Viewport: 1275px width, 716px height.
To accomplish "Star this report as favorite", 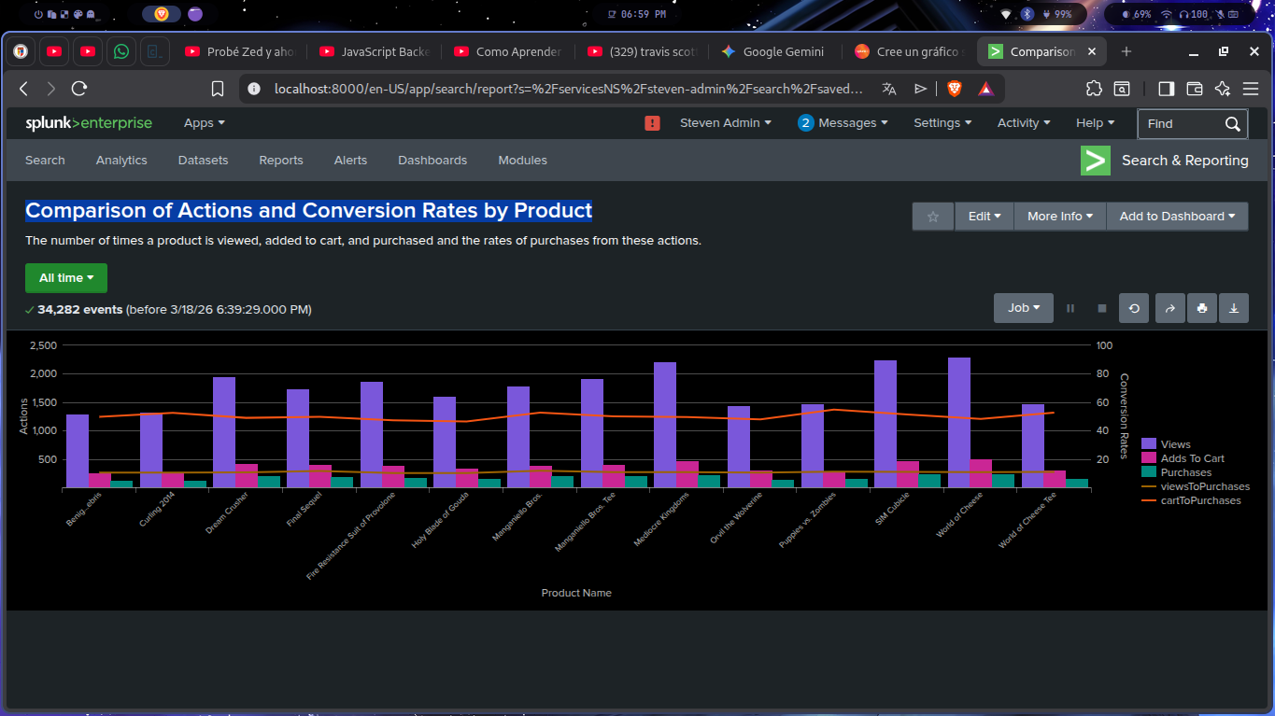I will click(x=932, y=216).
